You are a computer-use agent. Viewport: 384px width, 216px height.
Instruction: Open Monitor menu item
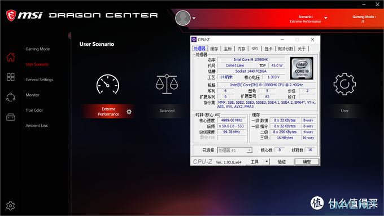[33, 95]
